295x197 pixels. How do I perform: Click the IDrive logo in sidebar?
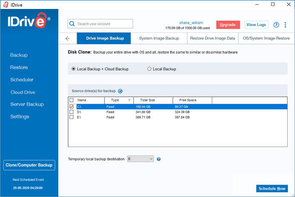pos(29,21)
